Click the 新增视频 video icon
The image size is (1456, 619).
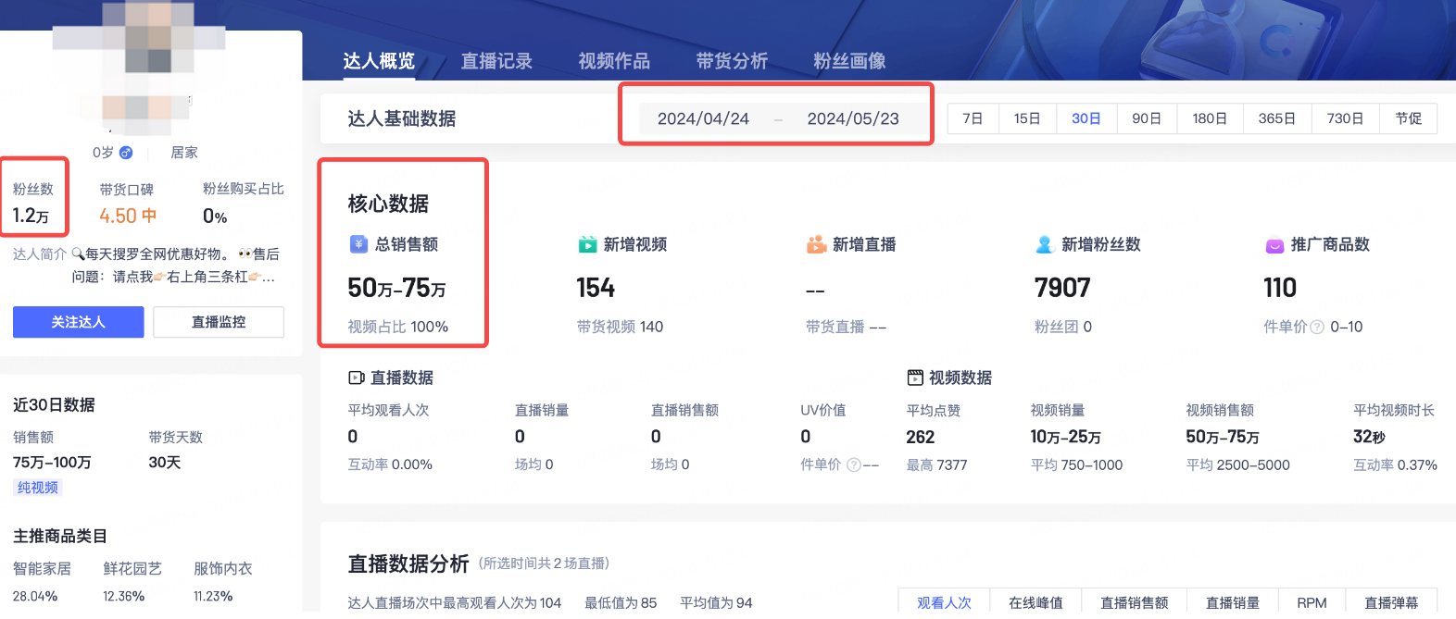pyautogui.click(x=587, y=244)
